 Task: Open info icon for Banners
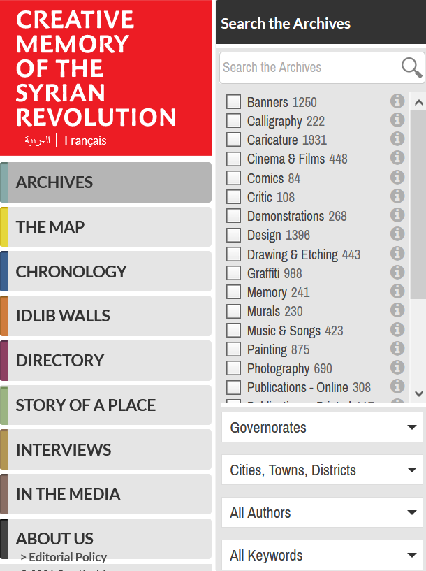[x=397, y=101]
